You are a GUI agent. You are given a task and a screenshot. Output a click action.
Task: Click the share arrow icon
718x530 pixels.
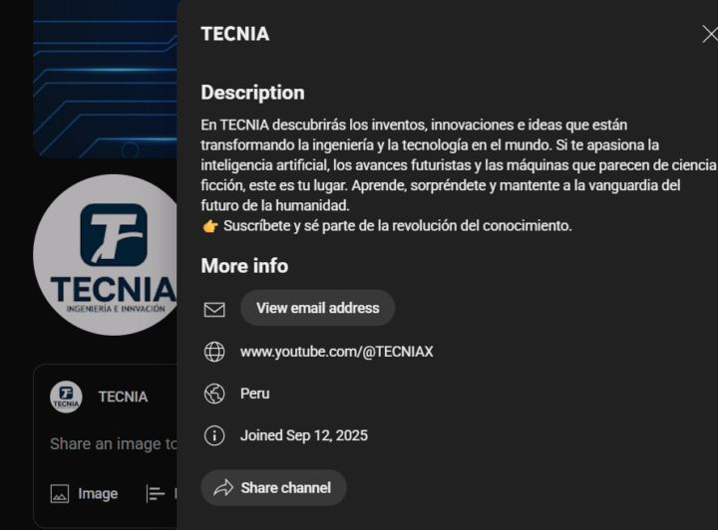(x=223, y=488)
